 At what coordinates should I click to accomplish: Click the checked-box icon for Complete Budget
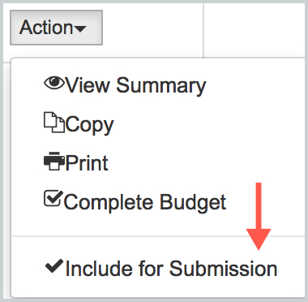(53, 199)
